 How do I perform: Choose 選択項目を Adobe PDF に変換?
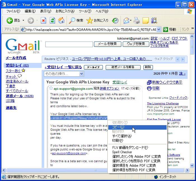coord(137,166)
